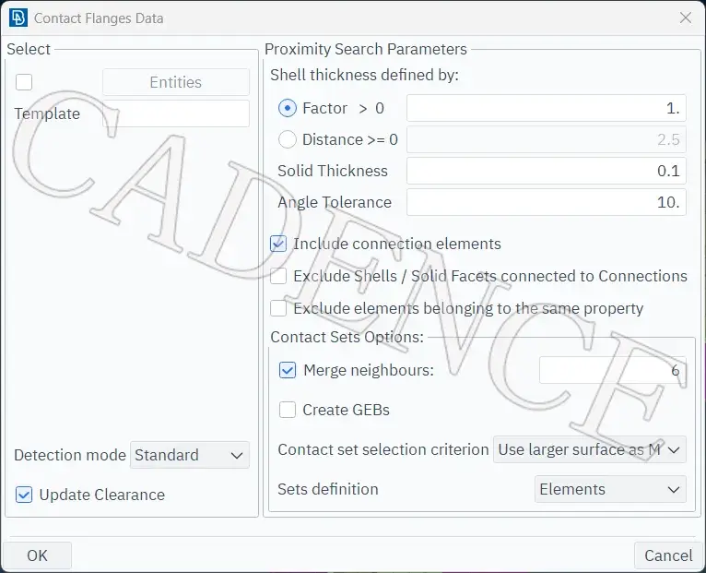Click into the Template input field
The image size is (706, 573).
click(x=176, y=113)
